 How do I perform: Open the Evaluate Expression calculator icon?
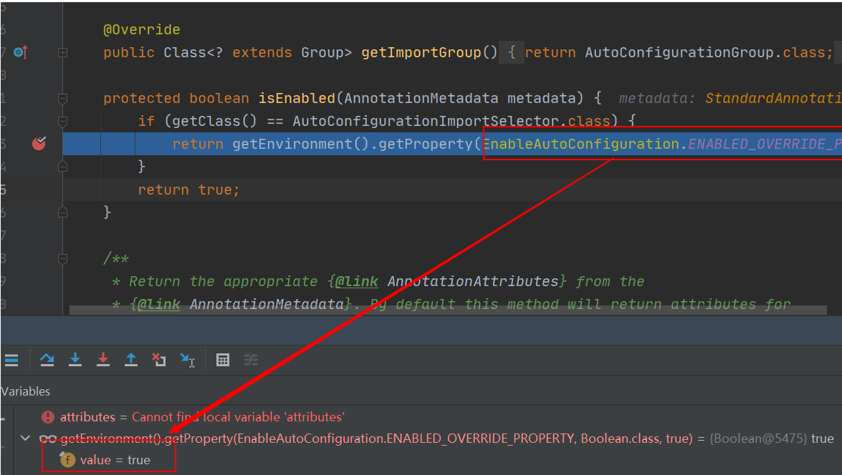click(223, 360)
